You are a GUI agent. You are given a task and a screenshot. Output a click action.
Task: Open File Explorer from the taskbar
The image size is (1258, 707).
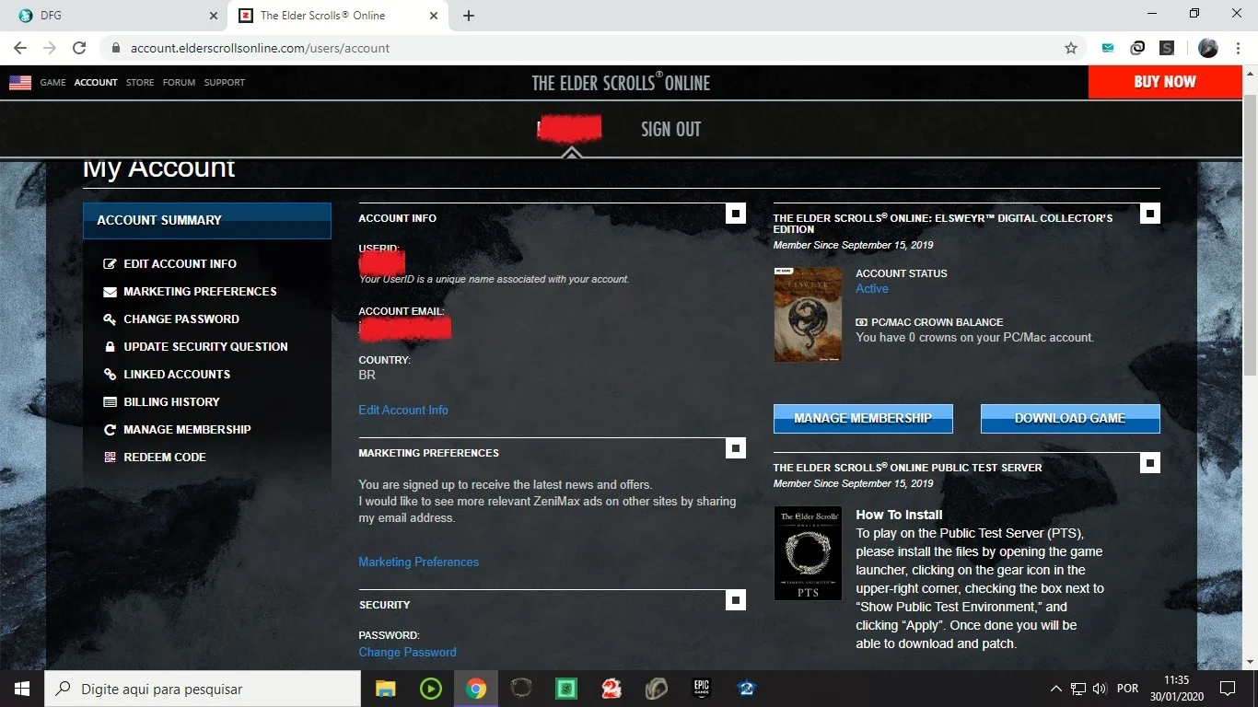385,689
